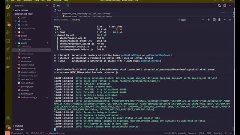
Task: Click the open changes icon in editor toolbar
Action: coord(219,6)
